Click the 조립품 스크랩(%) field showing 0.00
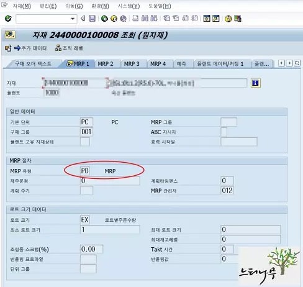The height and width of the screenshot is (287, 303). [91, 249]
